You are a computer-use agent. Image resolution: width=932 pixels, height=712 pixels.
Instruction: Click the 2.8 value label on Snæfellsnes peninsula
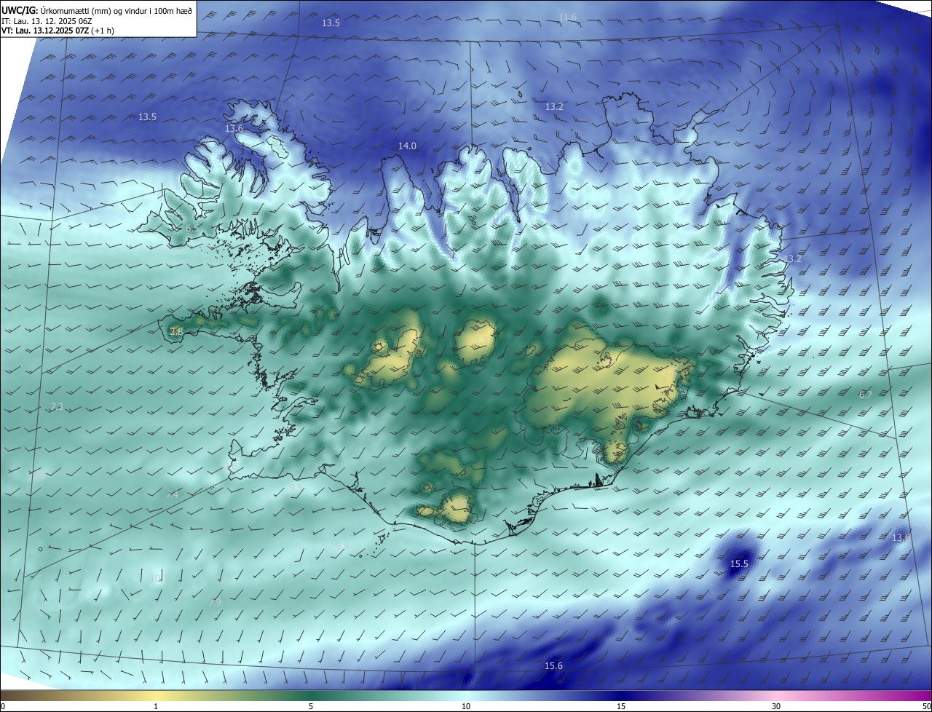[x=176, y=331]
